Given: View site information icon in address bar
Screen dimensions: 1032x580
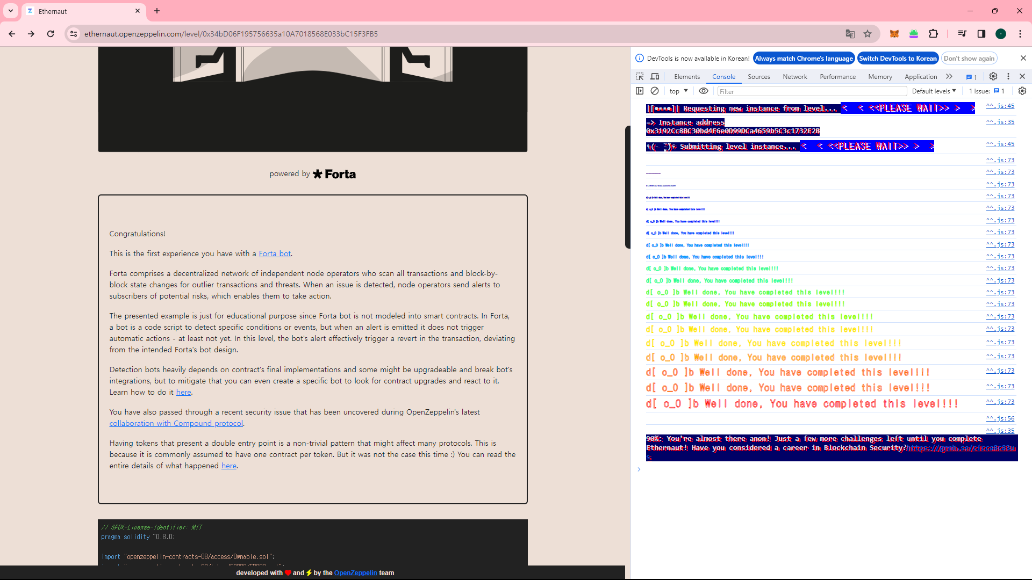Looking at the screenshot, I should point(74,34).
